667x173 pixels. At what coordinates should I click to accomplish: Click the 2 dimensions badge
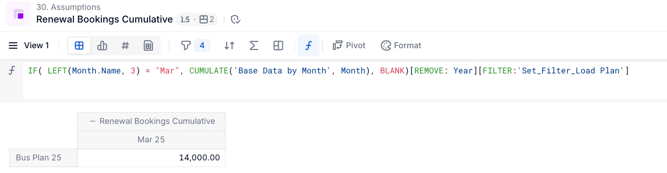coord(207,19)
